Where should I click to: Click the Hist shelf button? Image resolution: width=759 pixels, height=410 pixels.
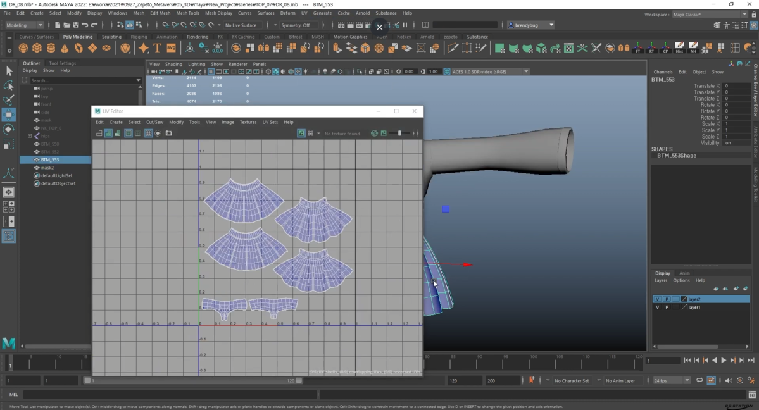point(679,48)
